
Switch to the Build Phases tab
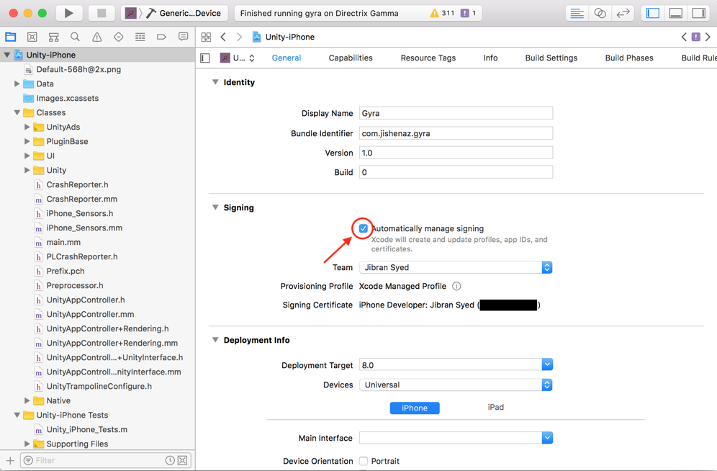[629, 58]
